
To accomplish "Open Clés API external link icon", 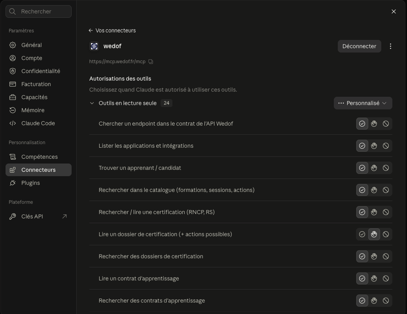I will pos(64,216).
